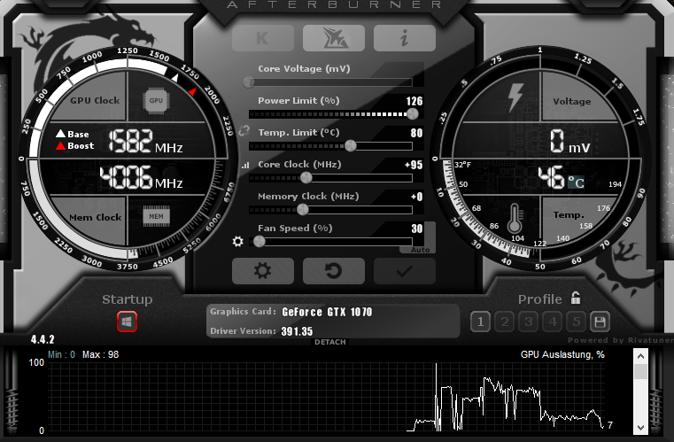
Task: Click the Fan Speed value 30
Action: 417,229
